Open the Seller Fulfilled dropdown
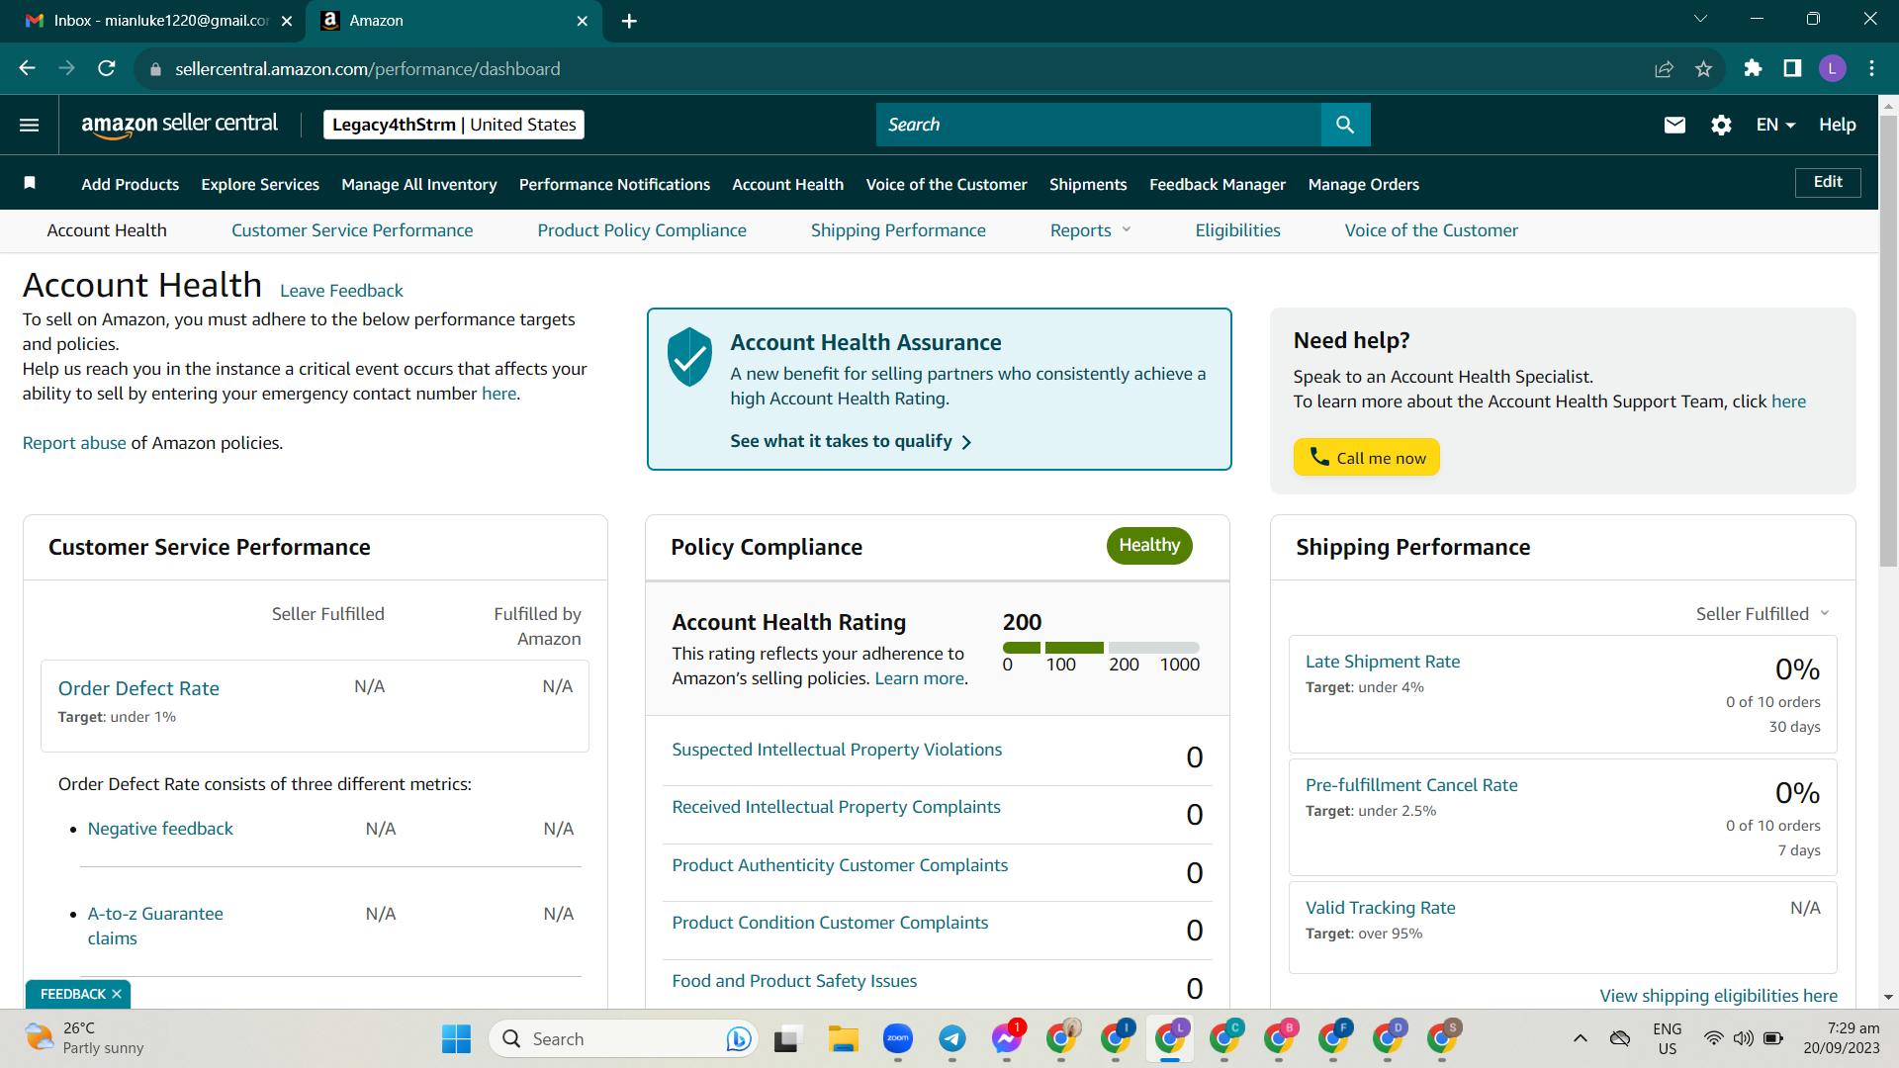This screenshot has height=1068, width=1899. point(1763,614)
